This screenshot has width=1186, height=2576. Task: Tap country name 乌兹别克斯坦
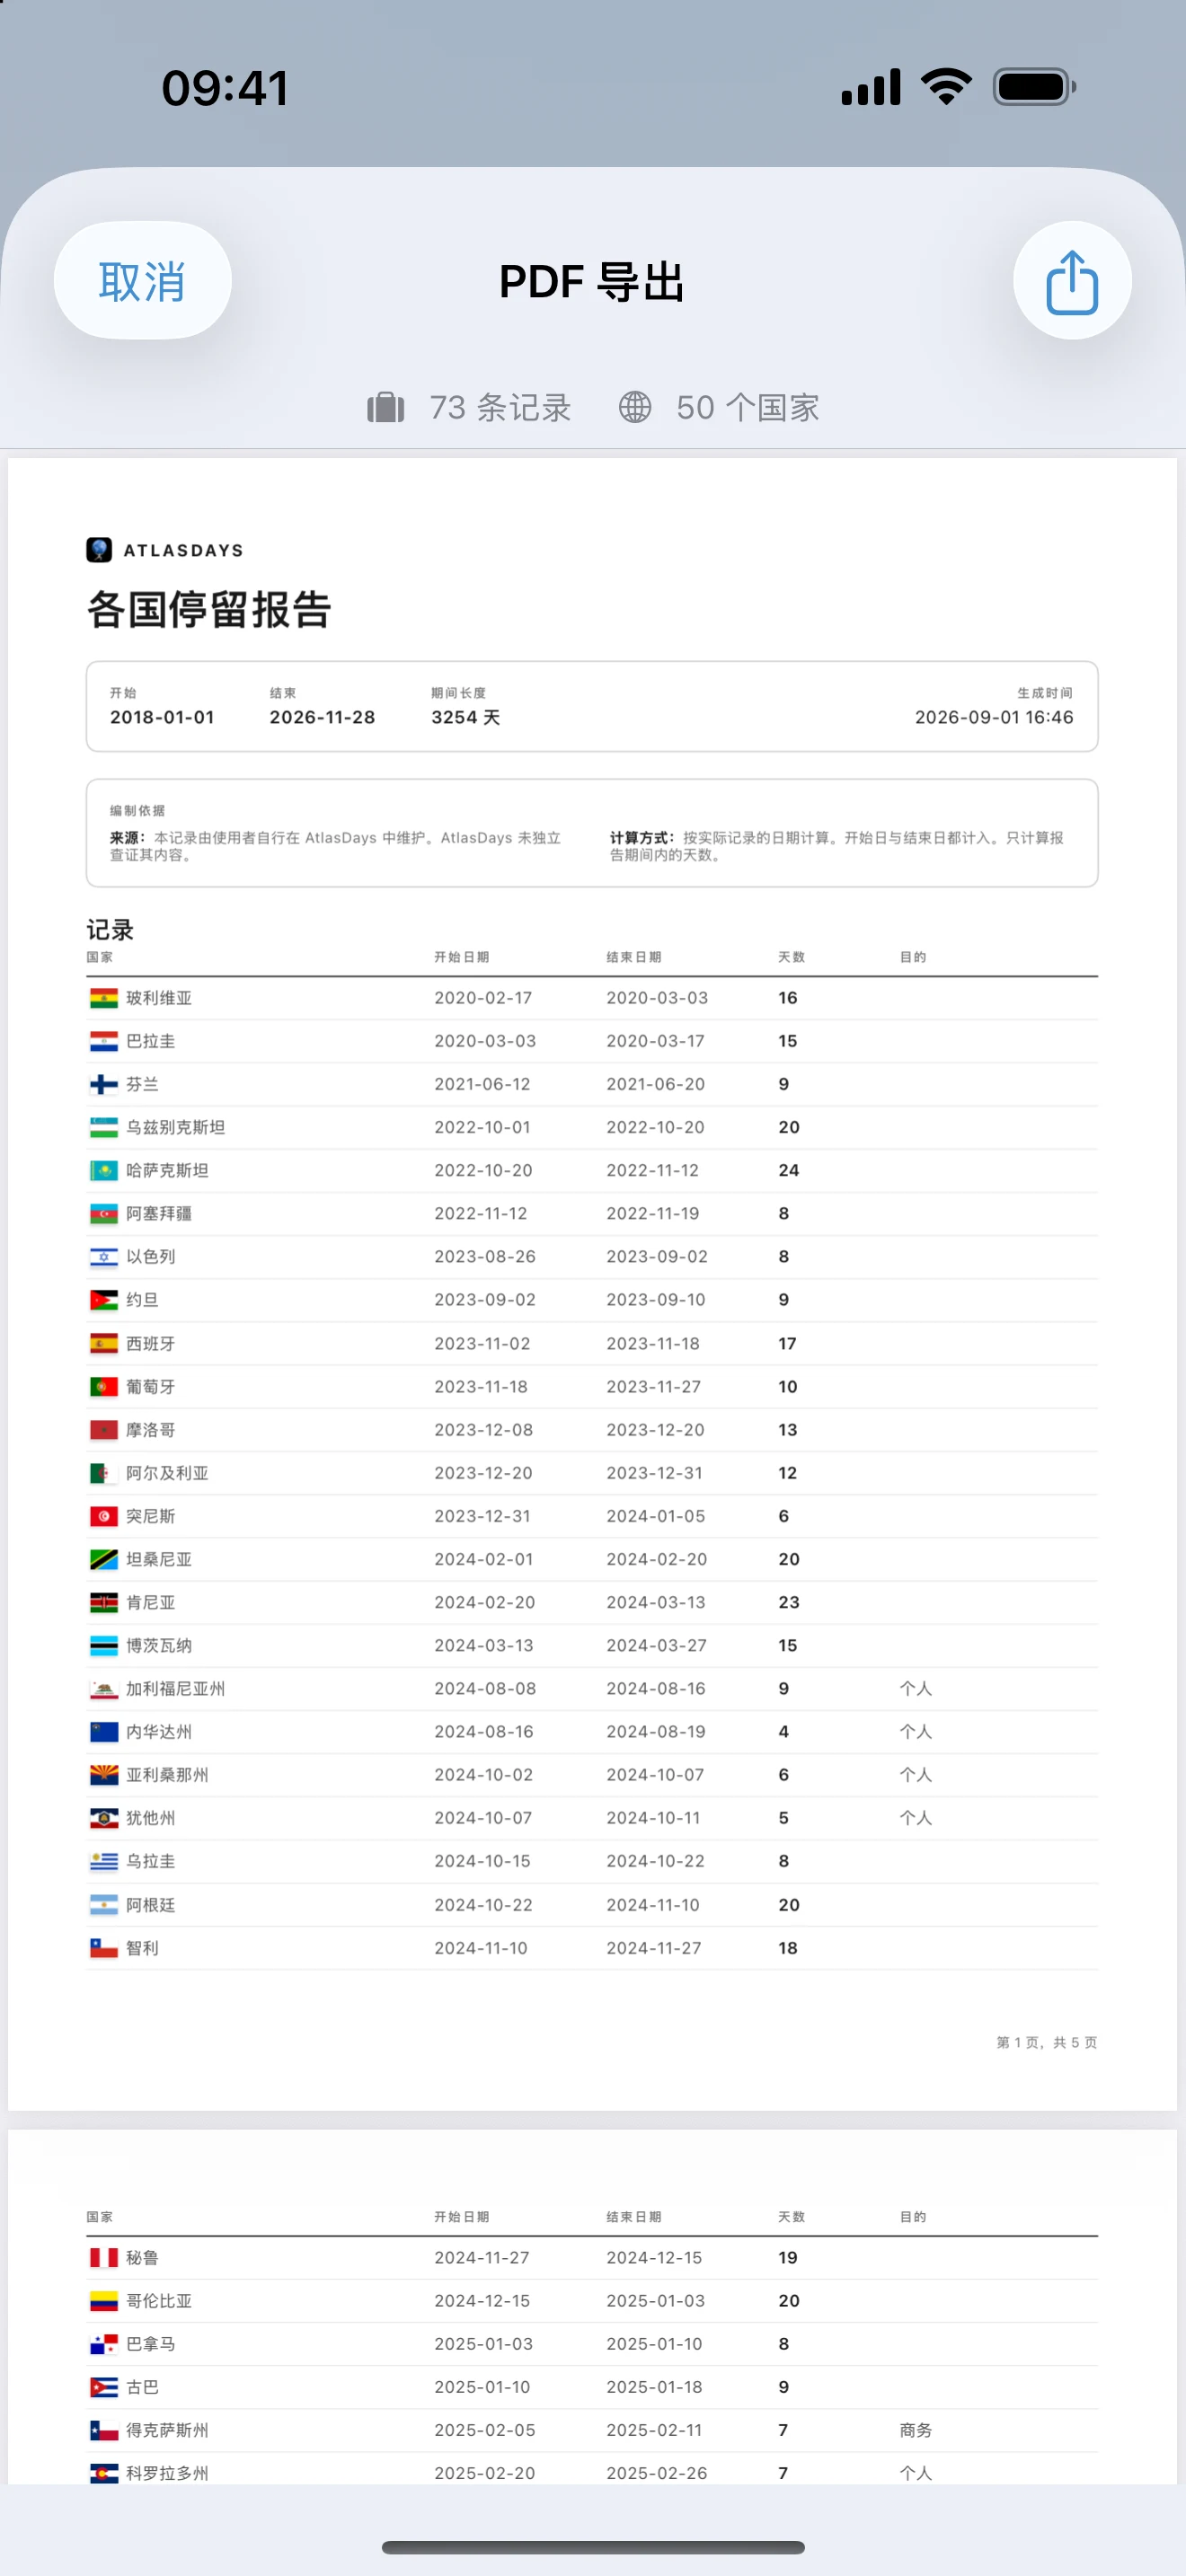pos(176,1127)
